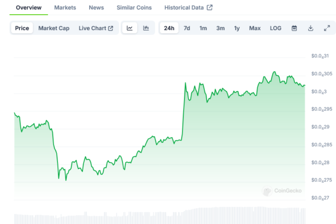The image size is (336, 224).
Task: Show the Max time range
Action: [255, 28]
